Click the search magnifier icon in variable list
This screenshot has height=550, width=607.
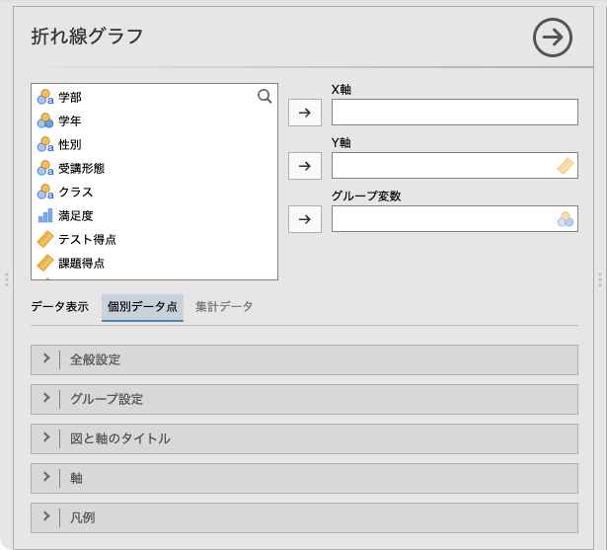tap(265, 96)
